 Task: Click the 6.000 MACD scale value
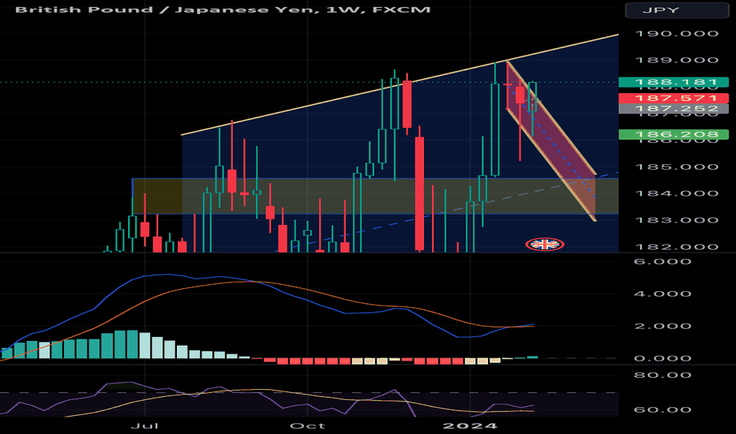click(x=663, y=261)
